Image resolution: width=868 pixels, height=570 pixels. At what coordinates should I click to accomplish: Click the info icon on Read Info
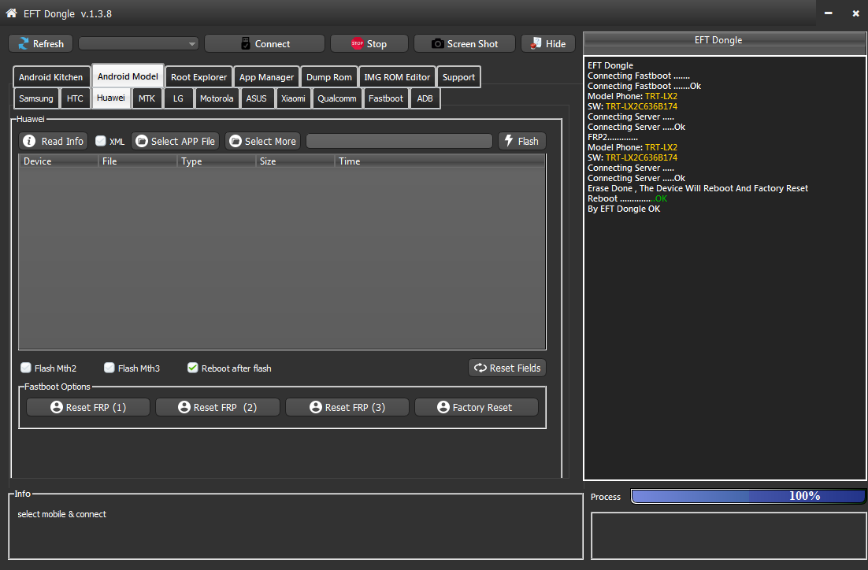coord(29,141)
